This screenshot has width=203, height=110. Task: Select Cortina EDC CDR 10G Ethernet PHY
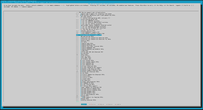[x=90, y=52]
